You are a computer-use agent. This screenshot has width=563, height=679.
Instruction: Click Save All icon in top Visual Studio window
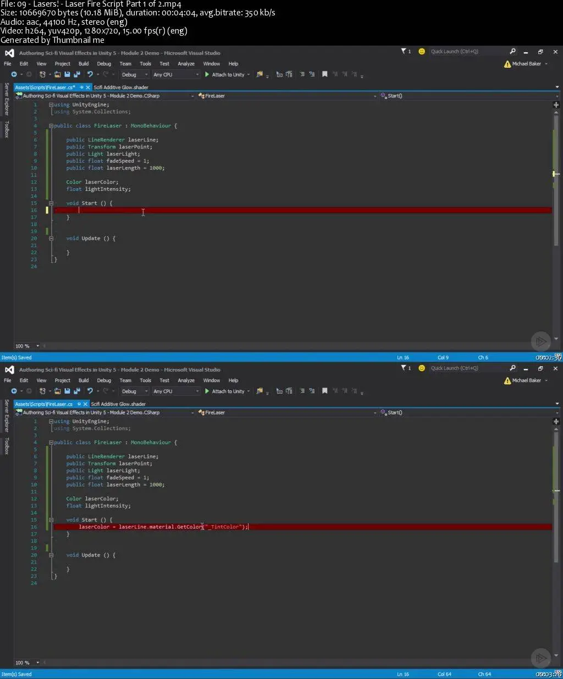[x=76, y=74]
